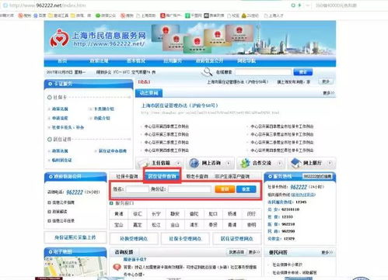Expand 更多>> in the 咨询反馈 section
The image size is (388, 280).
click(254, 252)
